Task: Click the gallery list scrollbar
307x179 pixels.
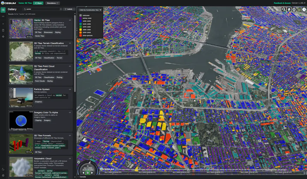Action: pos(75,53)
